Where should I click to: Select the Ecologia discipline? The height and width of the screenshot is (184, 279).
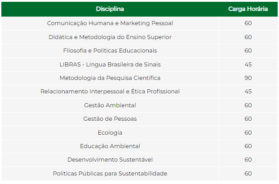(x=110, y=132)
